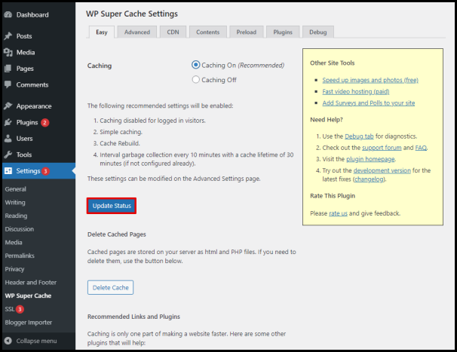This screenshot has width=457, height=352.
Task: Open Add Surveys and Polls link
Action: click(369, 103)
